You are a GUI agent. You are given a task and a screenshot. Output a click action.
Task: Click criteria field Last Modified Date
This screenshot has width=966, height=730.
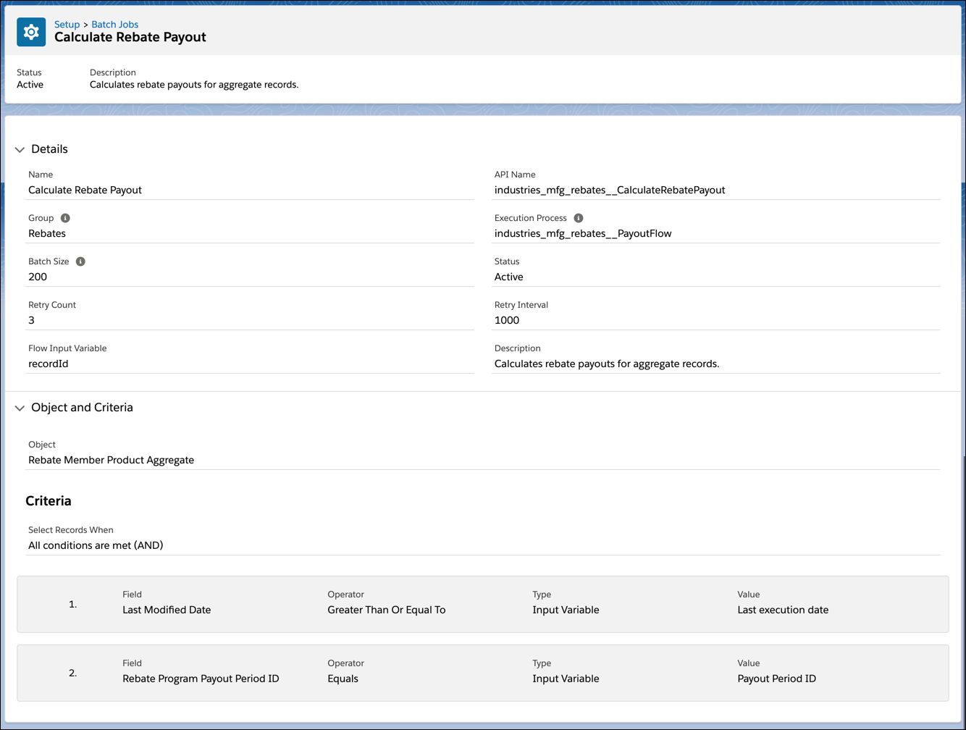(x=167, y=610)
